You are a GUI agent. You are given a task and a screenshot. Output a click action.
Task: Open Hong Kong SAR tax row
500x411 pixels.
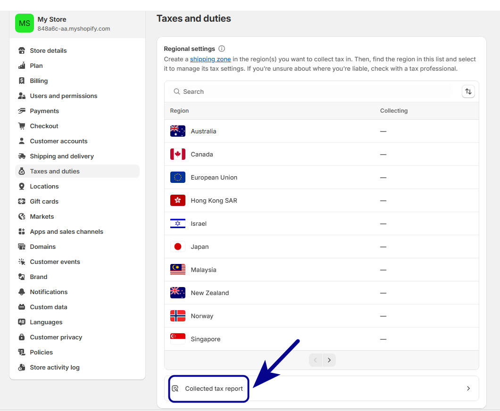(321, 200)
